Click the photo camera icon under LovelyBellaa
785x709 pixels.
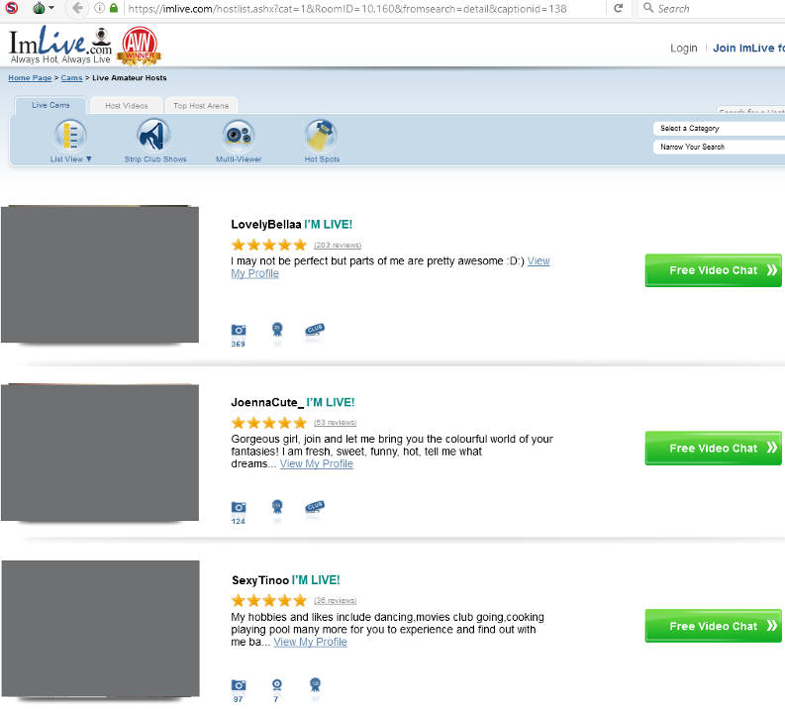click(x=238, y=330)
